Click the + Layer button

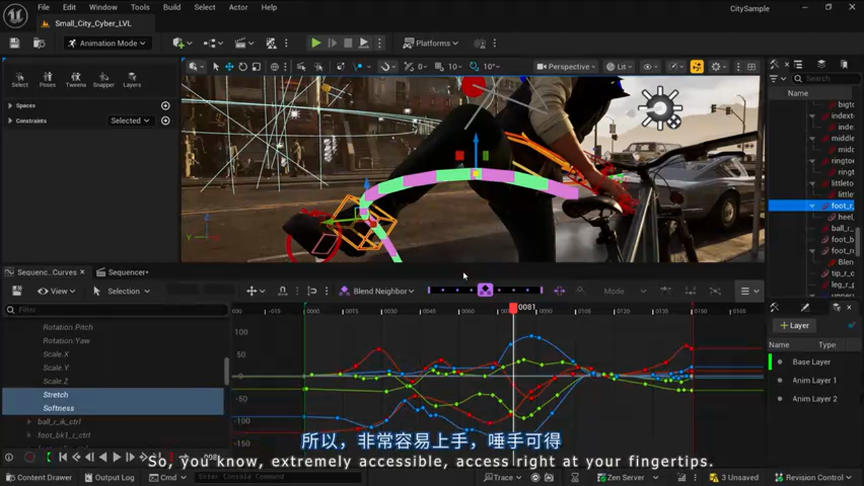point(794,325)
